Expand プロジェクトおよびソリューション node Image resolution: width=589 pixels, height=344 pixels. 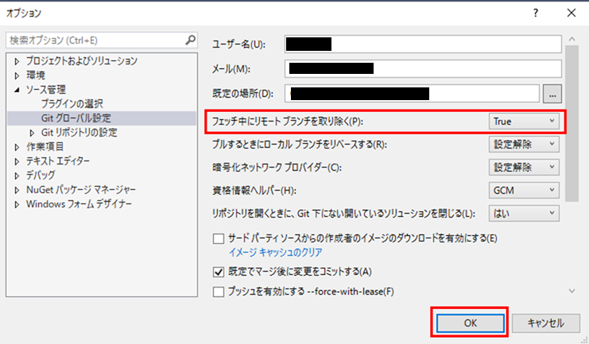pos(17,61)
